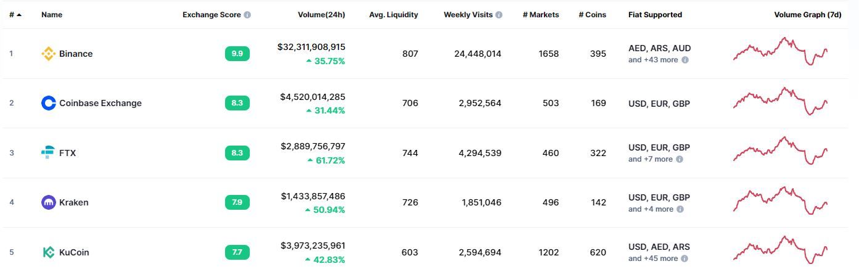Click Binance's 'and +43 more' fiat text
This screenshot has height=277, width=859.
(x=653, y=60)
